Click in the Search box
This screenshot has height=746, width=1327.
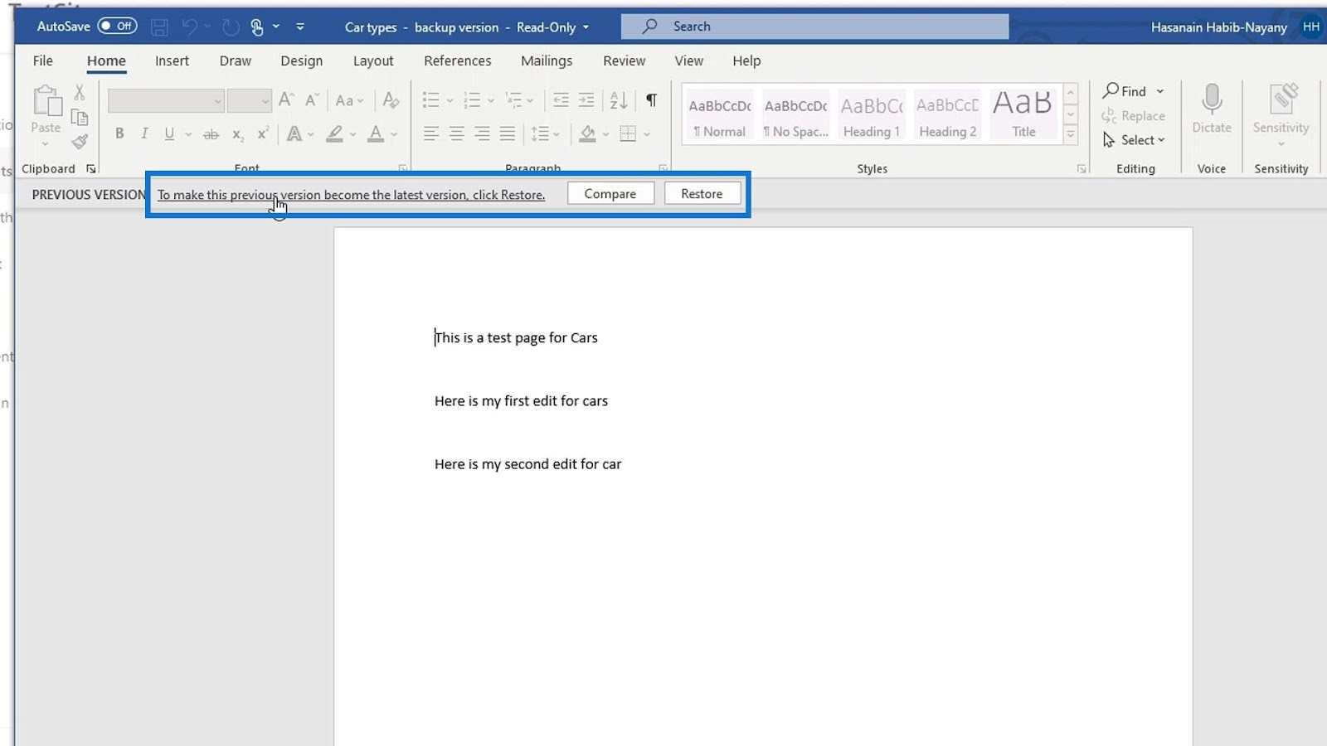[814, 27]
